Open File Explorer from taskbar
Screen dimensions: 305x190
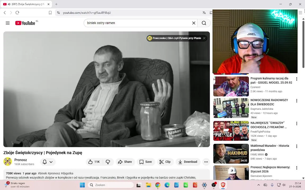pos(149,185)
